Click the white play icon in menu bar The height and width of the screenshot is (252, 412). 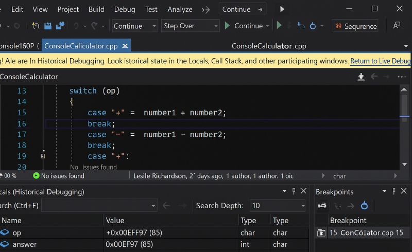click(282, 9)
